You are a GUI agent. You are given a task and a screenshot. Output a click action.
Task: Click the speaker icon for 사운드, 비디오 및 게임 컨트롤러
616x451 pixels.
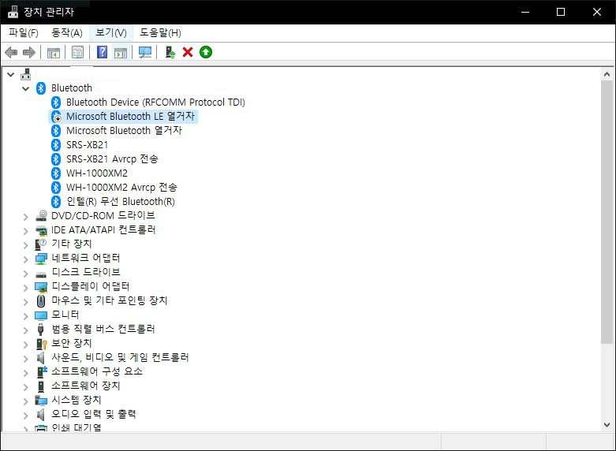coord(40,358)
